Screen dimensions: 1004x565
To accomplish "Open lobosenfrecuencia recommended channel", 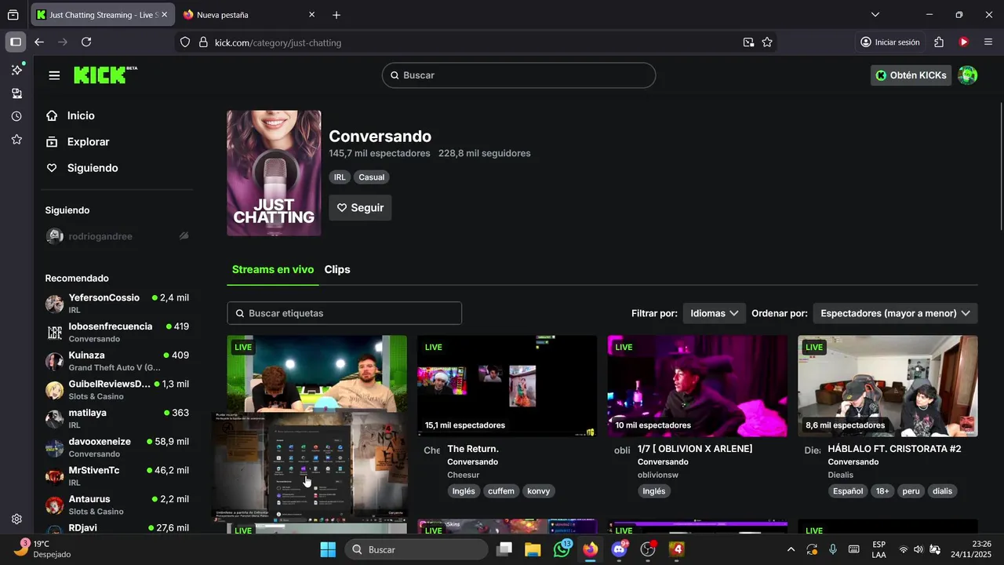I will 117,332.
